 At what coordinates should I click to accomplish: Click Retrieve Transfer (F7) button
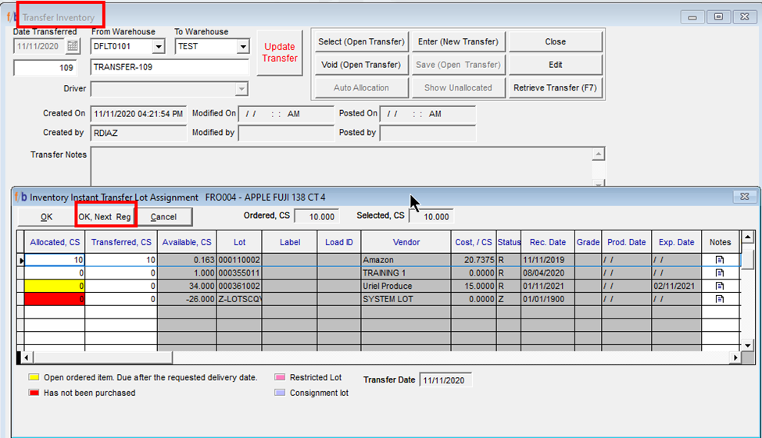pyautogui.click(x=555, y=87)
